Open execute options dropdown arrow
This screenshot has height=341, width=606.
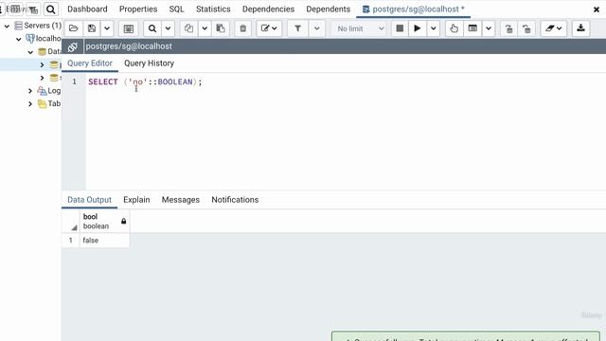[x=434, y=28]
